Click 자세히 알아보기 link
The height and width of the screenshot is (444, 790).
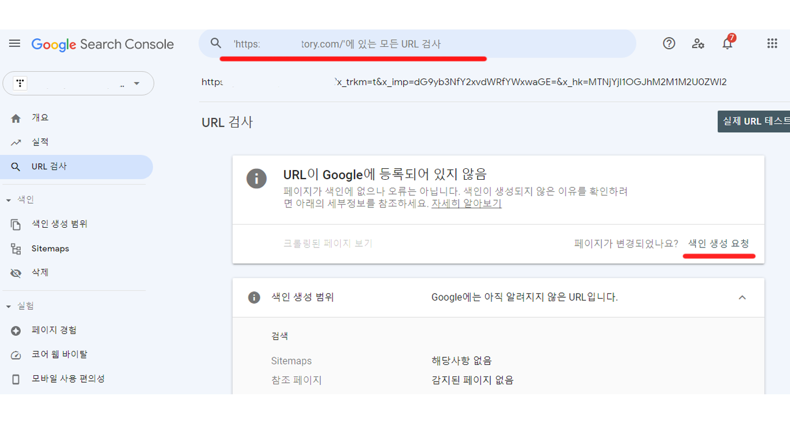[x=467, y=203]
